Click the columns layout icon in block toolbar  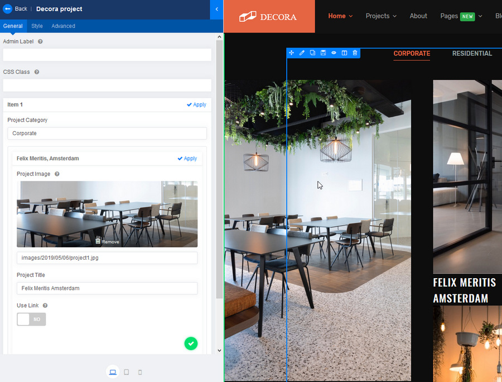coord(344,53)
